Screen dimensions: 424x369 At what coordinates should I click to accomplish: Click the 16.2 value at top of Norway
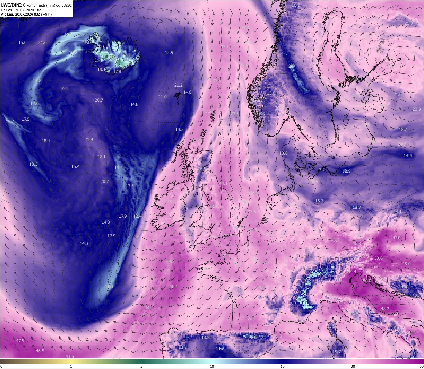click(295, 6)
